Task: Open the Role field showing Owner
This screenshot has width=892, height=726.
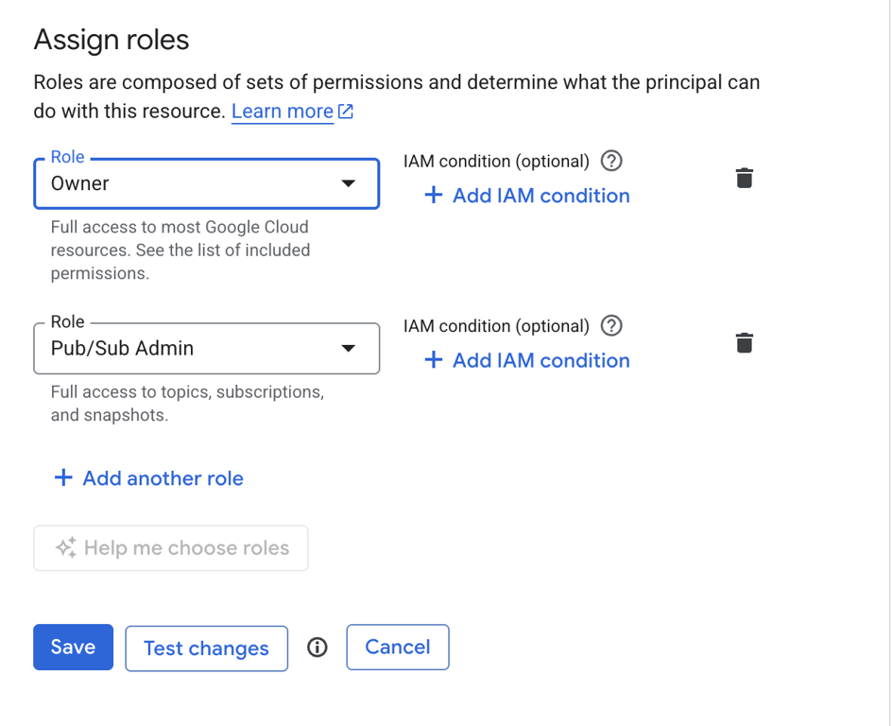Action: [189, 183]
